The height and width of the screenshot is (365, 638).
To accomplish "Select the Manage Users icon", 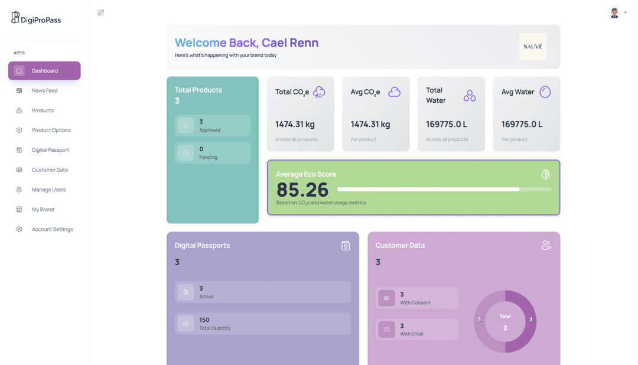I will (x=19, y=189).
